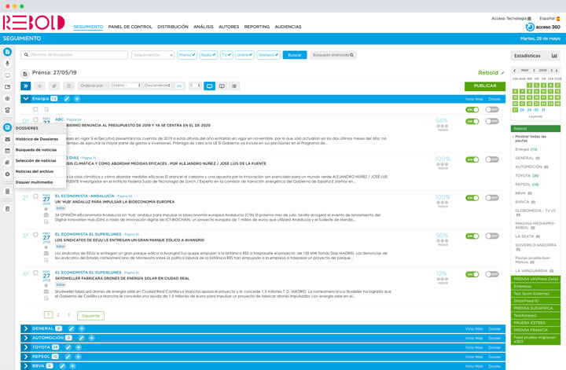
Task: Click the document icon beside Prensa date
Action: click(25, 74)
